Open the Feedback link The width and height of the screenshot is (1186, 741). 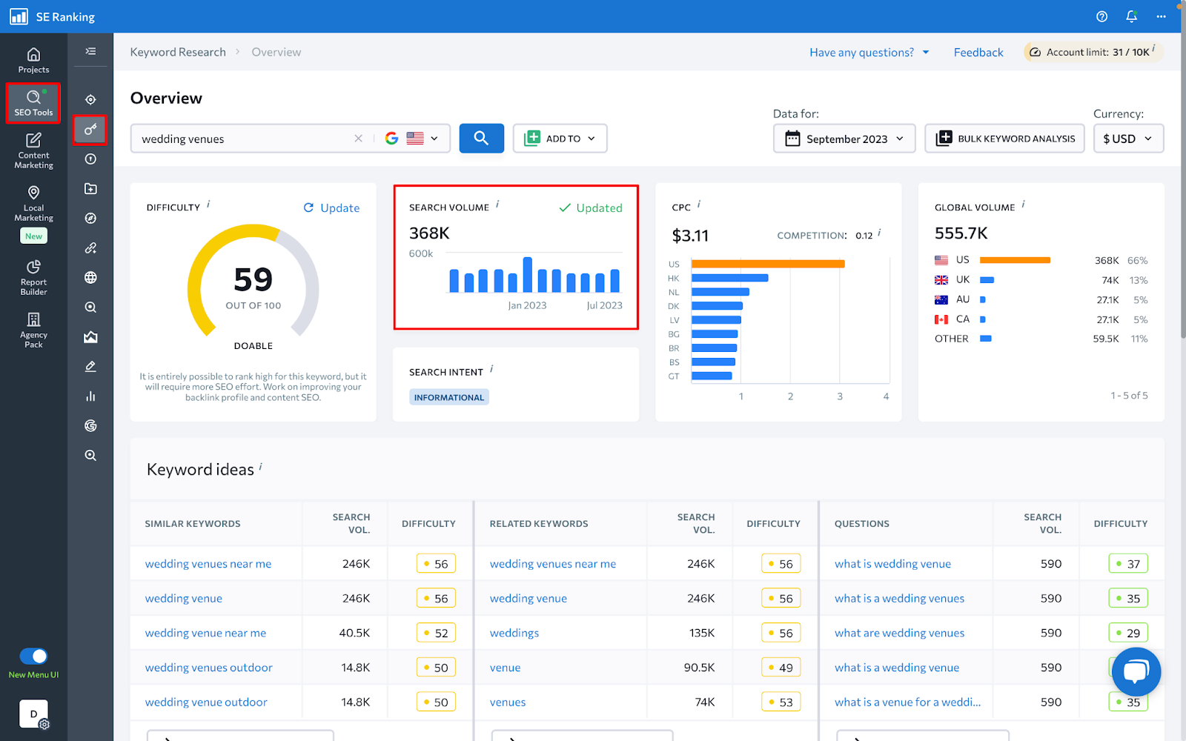point(978,53)
